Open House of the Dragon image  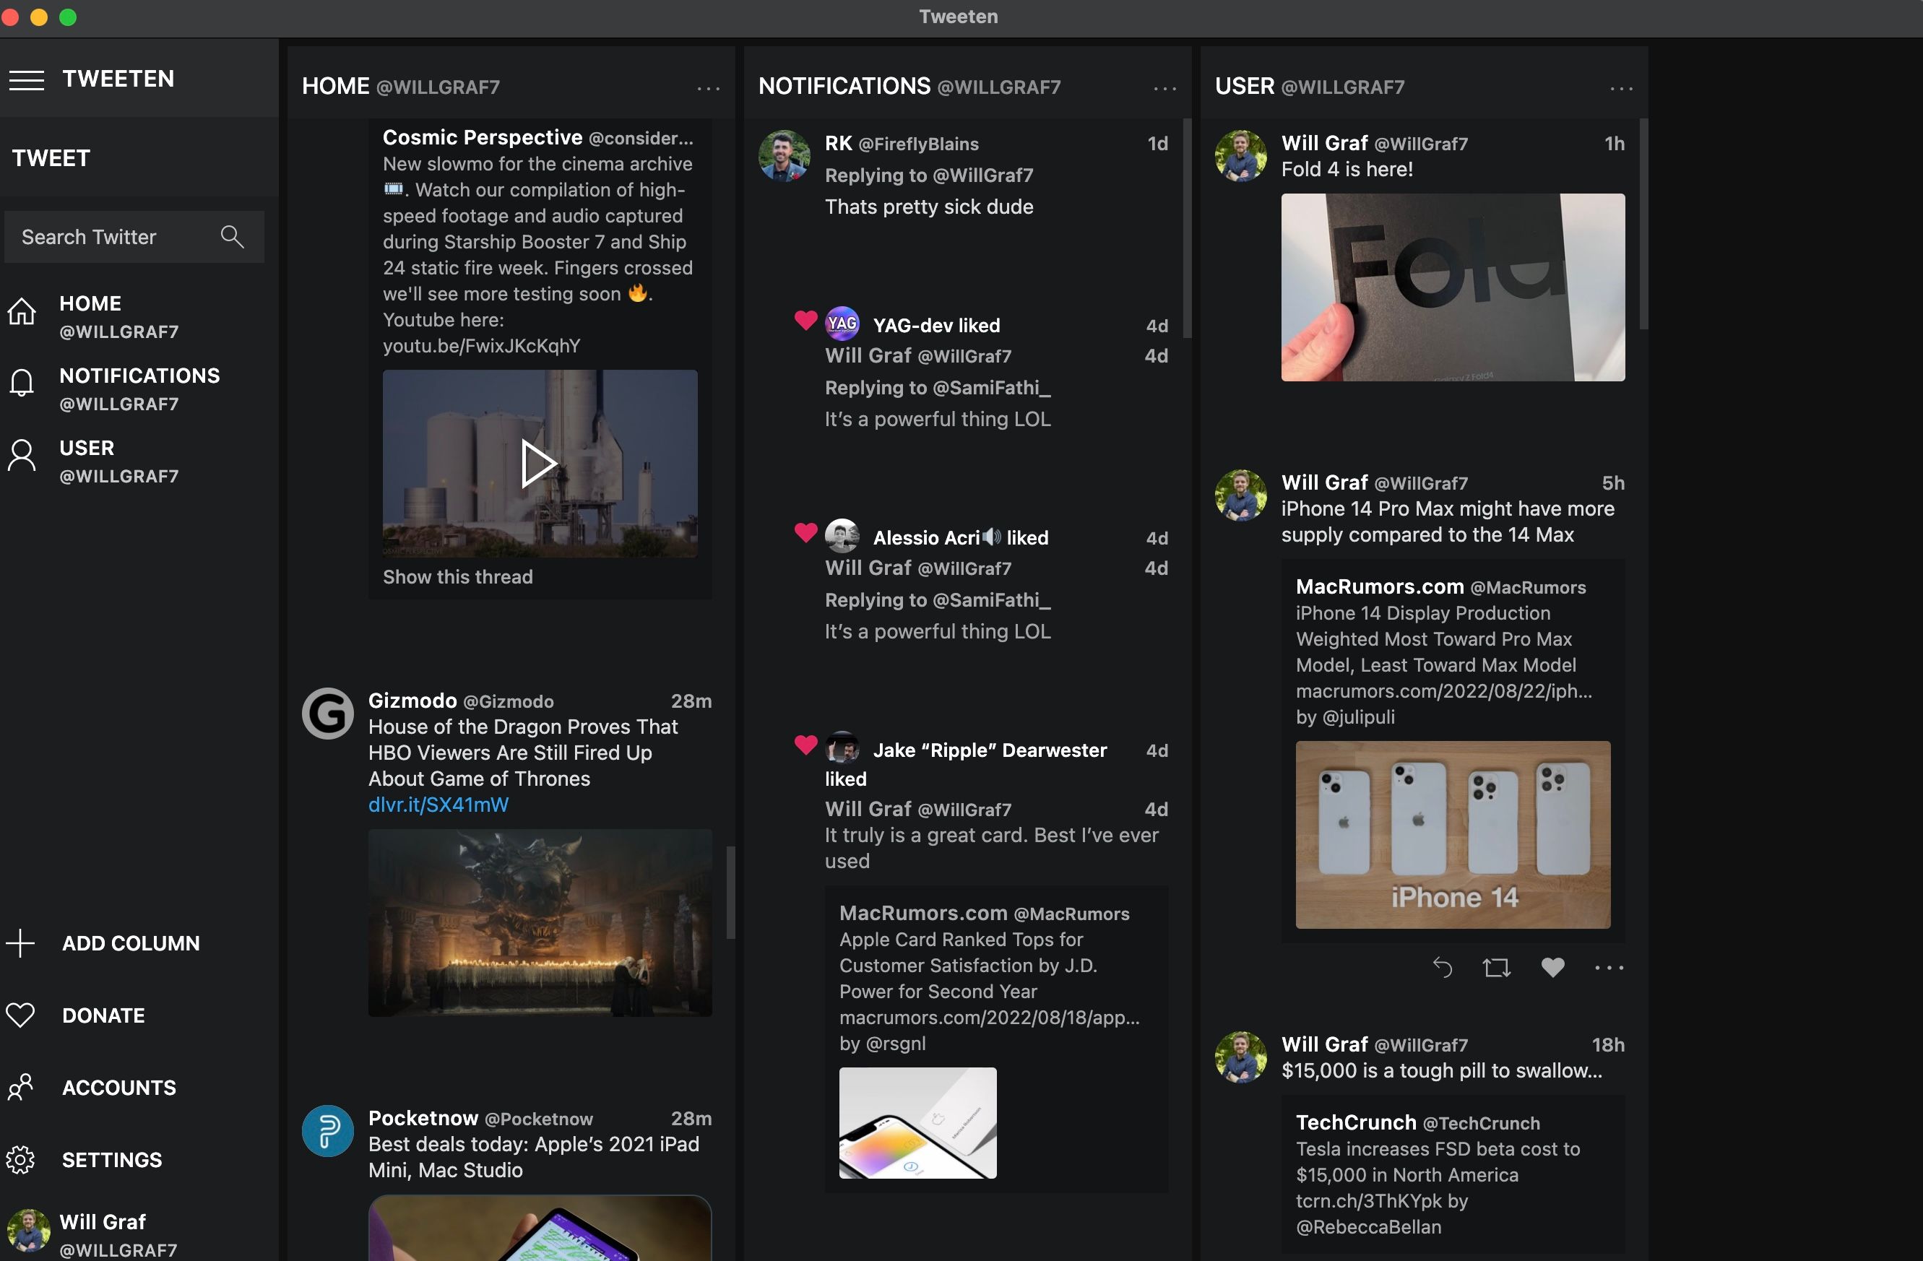[540, 922]
